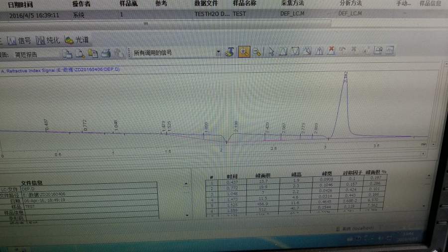This screenshot has width=448, height=252.
Task: Click the copy report to clipboard icon
Action: pyautogui.click(x=93, y=53)
